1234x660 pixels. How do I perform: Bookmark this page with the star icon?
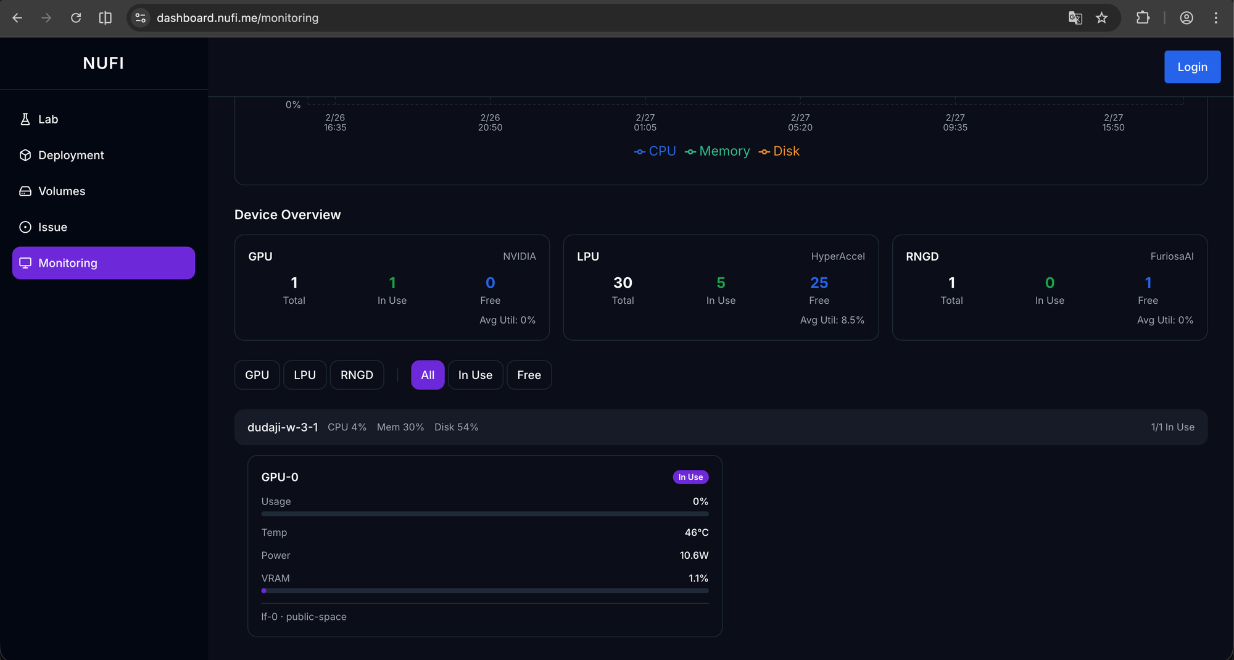(x=1102, y=18)
